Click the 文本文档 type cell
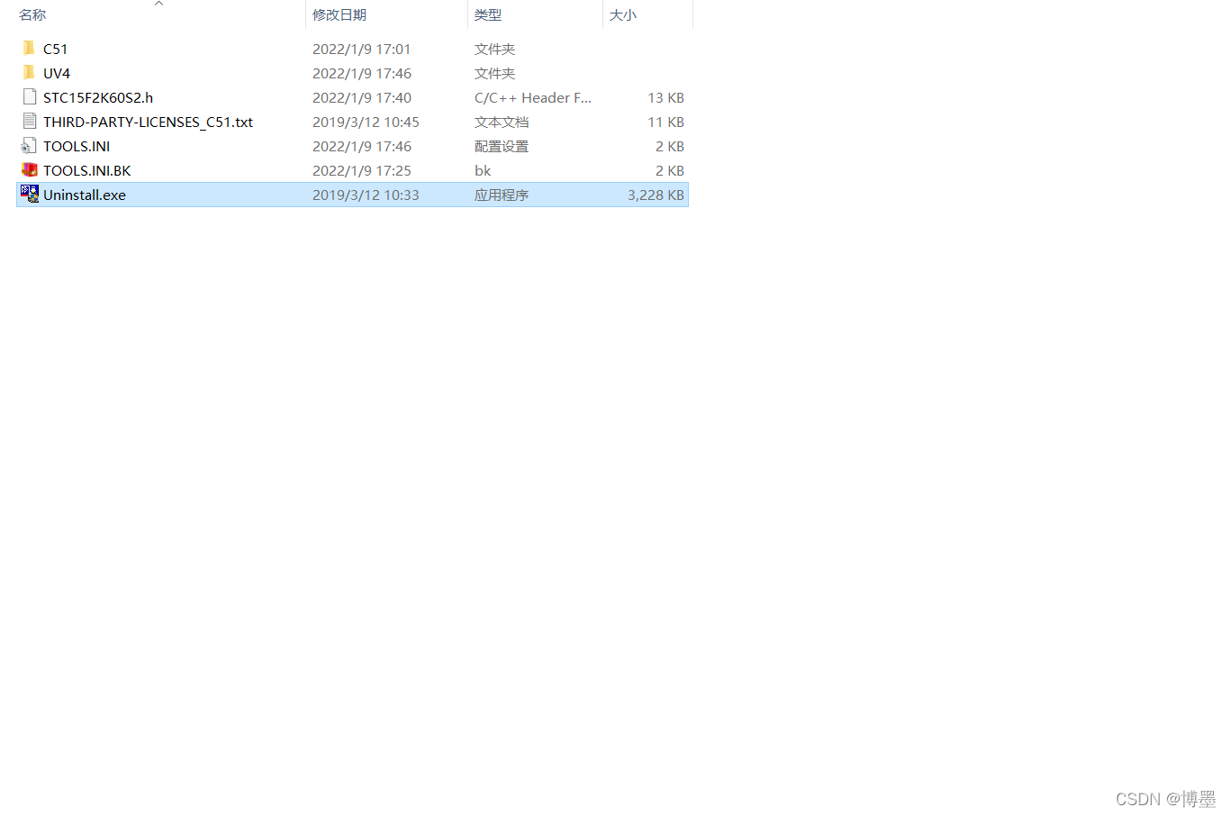This screenshot has width=1230, height=816. [502, 122]
